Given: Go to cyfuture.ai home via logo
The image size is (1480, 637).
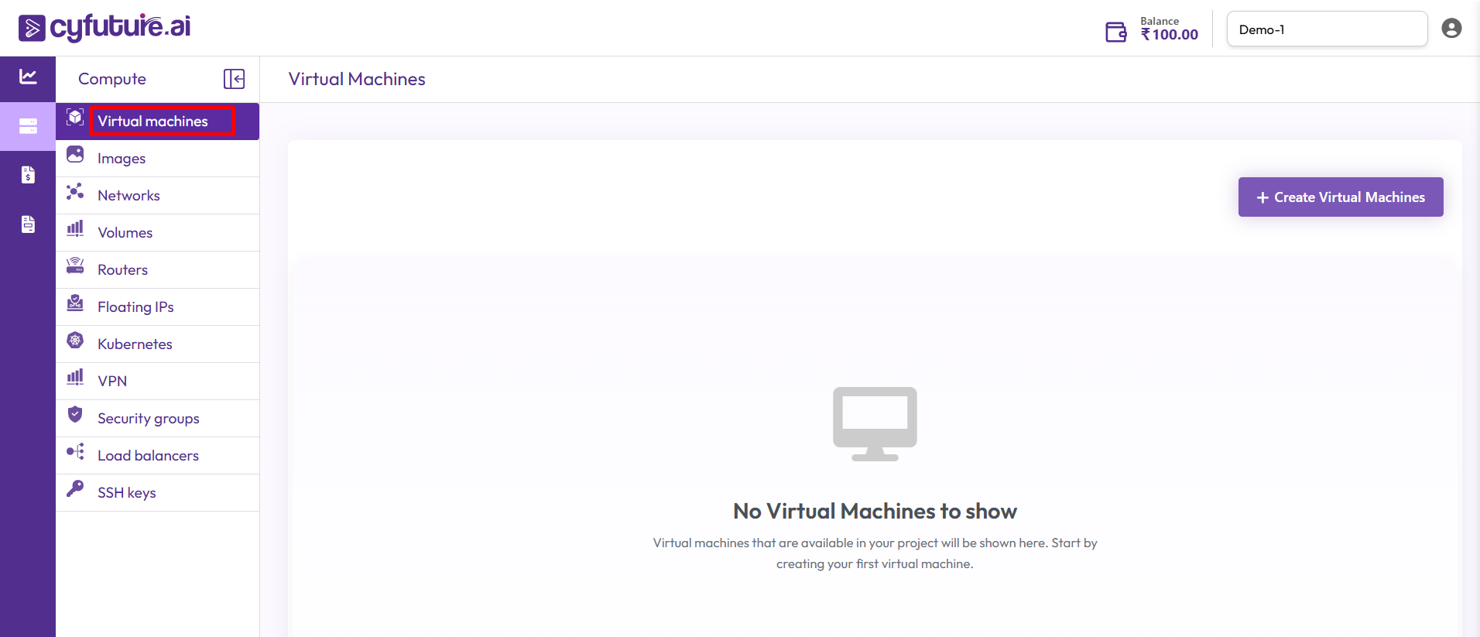Looking at the screenshot, I should (104, 27).
